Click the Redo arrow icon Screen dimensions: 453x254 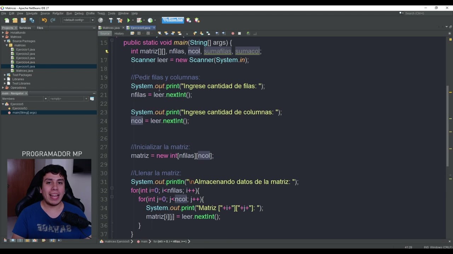click(x=53, y=20)
